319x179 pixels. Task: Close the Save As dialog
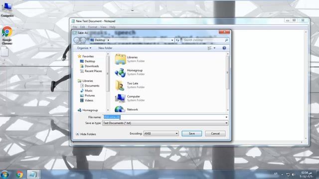[x=224, y=32]
